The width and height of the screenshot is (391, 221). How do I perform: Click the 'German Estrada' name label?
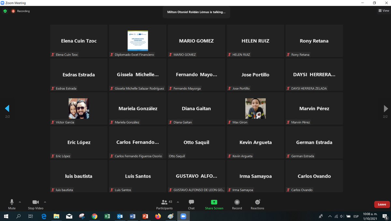click(x=303, y=156)
